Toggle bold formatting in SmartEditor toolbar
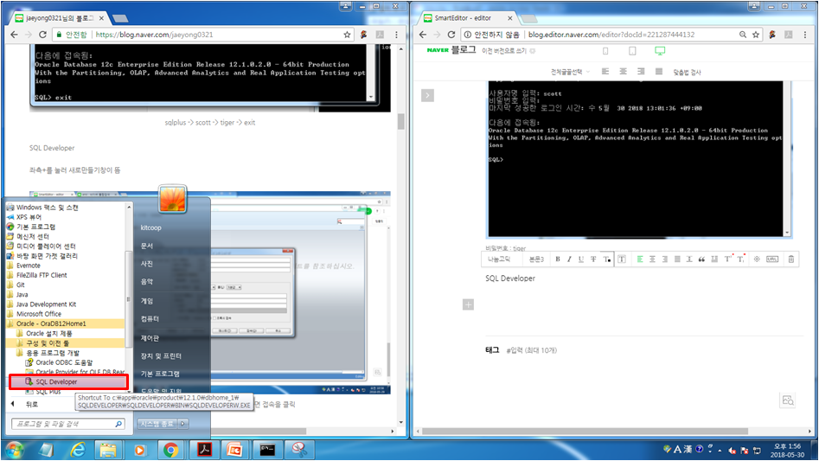819x461 pixels. 558,259
